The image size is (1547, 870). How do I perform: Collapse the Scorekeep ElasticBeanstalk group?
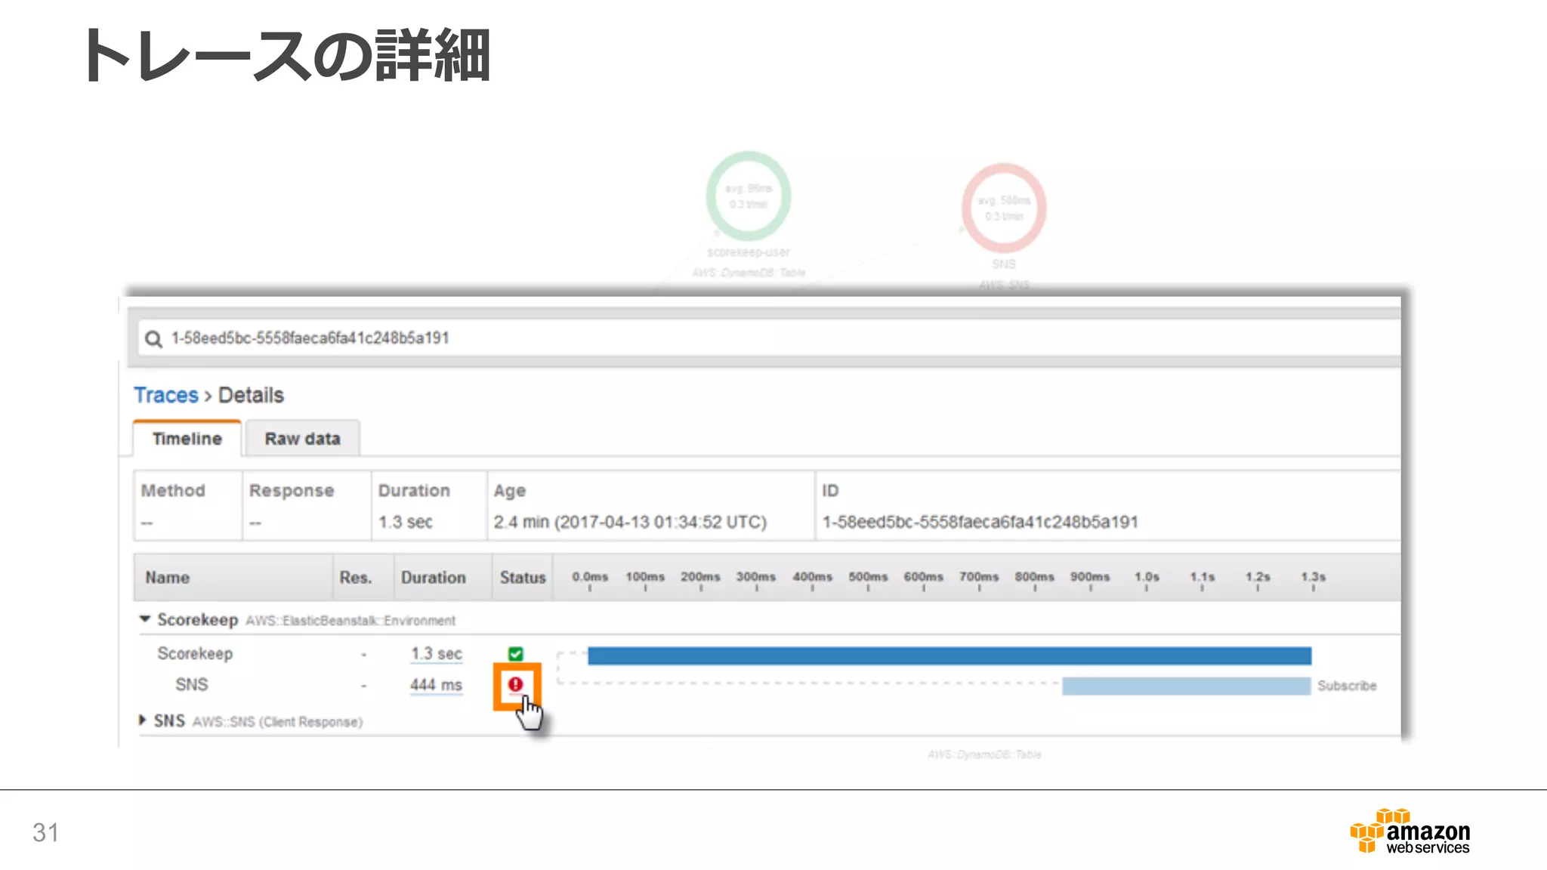pyautogui.click(x=145, y=619)
